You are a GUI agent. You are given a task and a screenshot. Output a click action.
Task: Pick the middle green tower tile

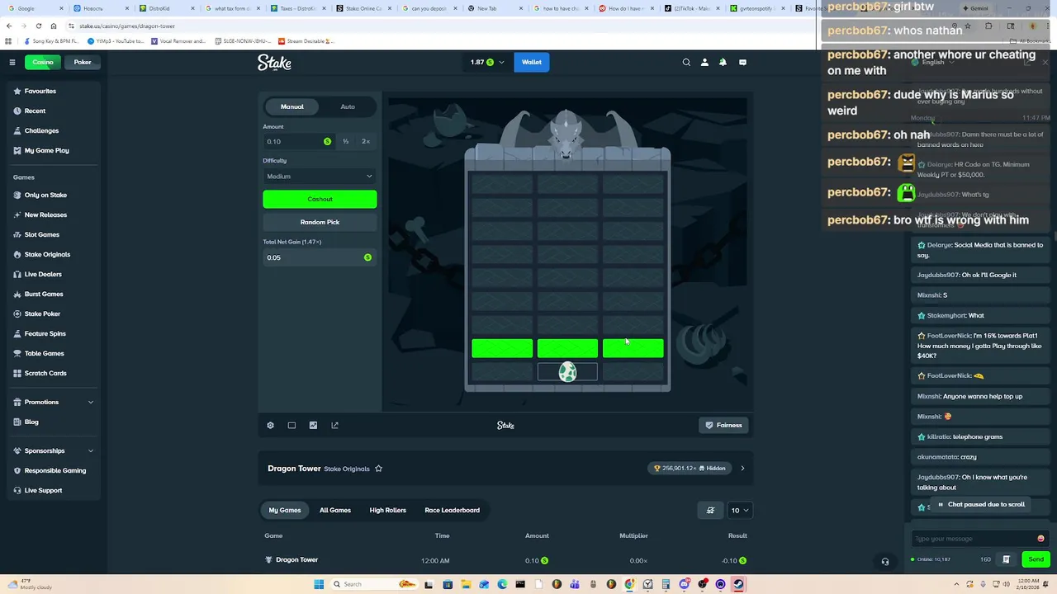click(567, 348)
